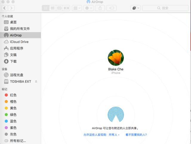The image size is (191, 144).
Task: Open the item arrangement dropdown
Action: (x=77, y=8)
